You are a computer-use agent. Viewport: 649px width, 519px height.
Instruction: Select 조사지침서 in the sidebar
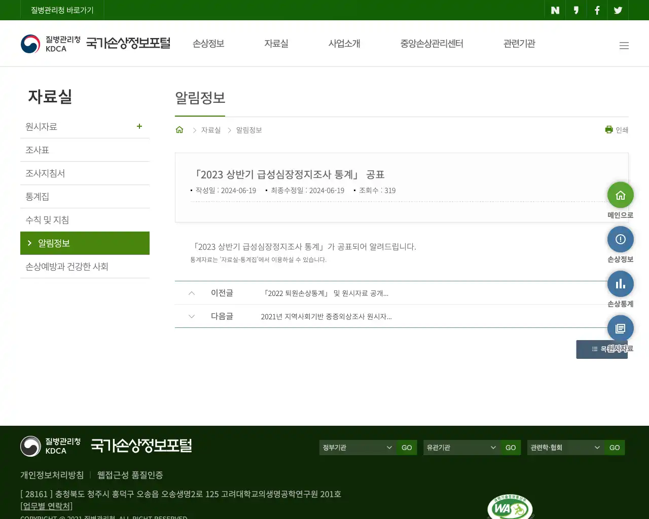[85, 173]
